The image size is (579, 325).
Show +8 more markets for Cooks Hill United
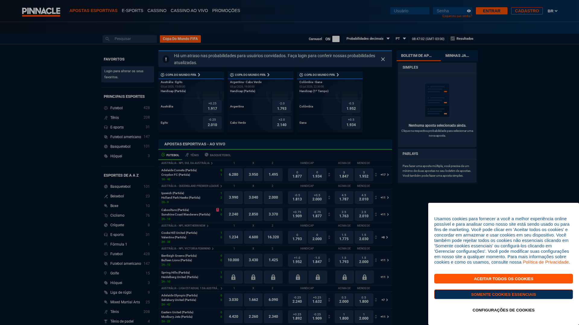pyautogui.click(x=384, y=237)
